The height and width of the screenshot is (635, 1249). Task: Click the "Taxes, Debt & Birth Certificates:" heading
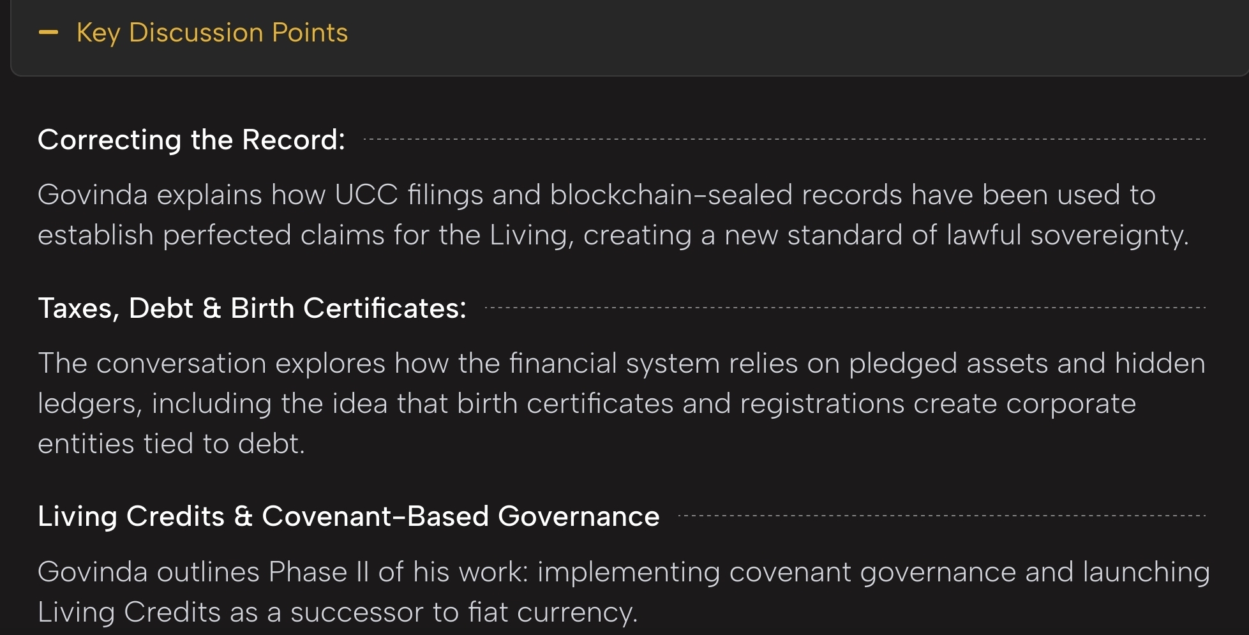click(x=252, y=308)
